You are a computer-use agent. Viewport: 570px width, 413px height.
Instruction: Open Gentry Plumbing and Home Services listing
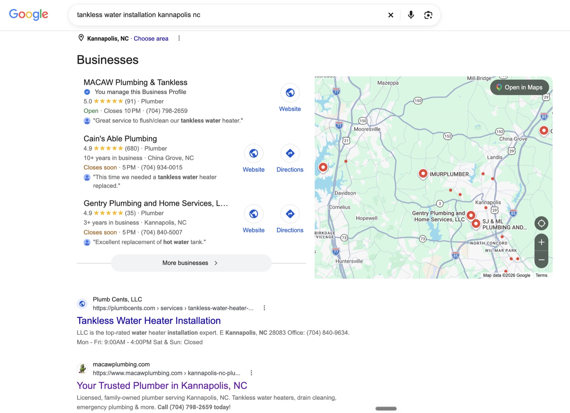point(156,203)
